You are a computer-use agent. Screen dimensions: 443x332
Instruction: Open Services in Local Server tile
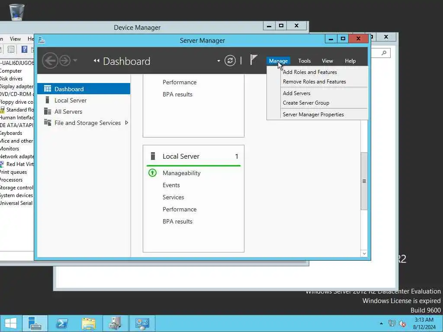[173, 197]
